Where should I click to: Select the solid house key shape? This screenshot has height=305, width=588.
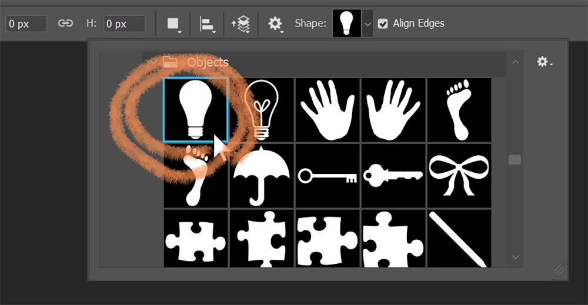click(x=393, y=176)
